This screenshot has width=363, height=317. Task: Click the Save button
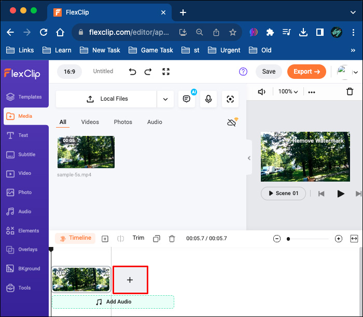click(269, 72)
